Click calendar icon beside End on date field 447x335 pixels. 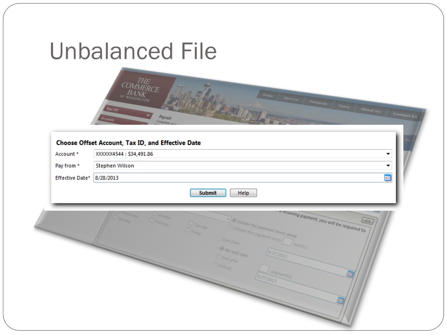tap(340, 300)
